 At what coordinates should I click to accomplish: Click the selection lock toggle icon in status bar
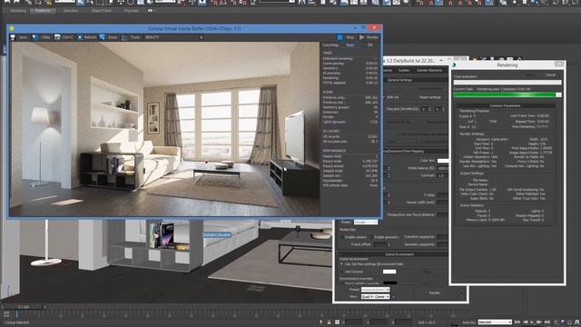point(329,322)
